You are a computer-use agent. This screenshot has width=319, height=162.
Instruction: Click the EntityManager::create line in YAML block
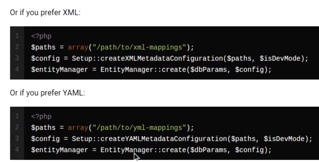[x=151, y=150]
